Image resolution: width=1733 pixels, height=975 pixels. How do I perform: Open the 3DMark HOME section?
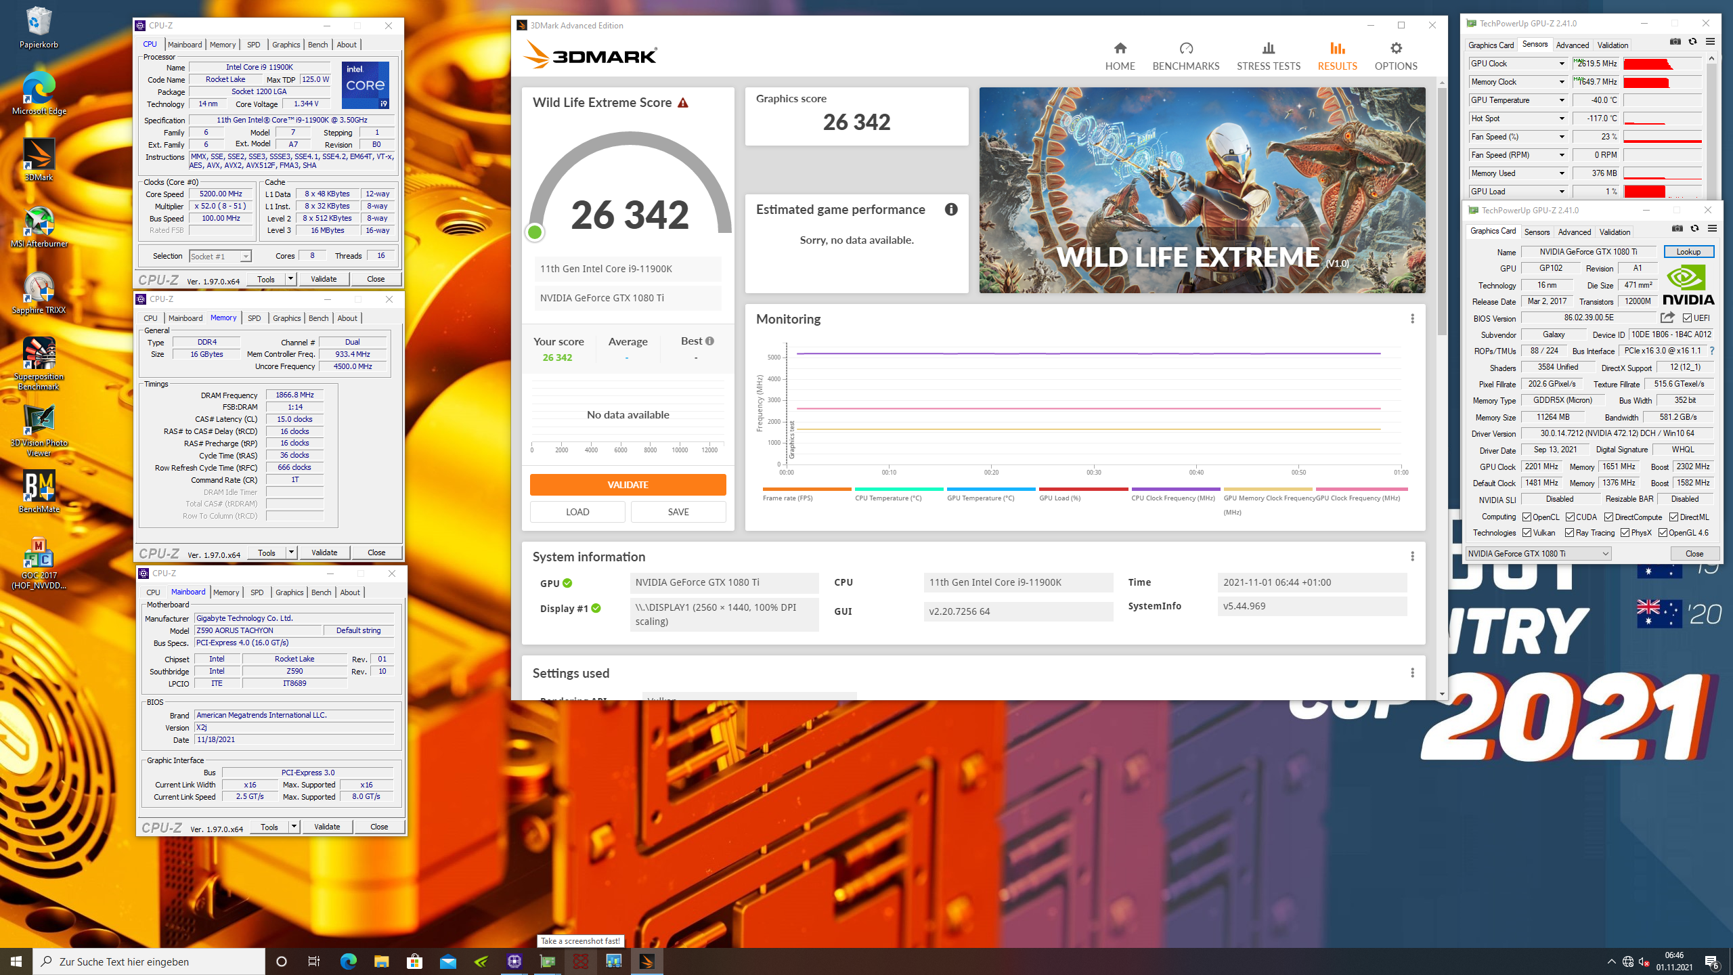pyautogui.click(x=1120, y=56)
